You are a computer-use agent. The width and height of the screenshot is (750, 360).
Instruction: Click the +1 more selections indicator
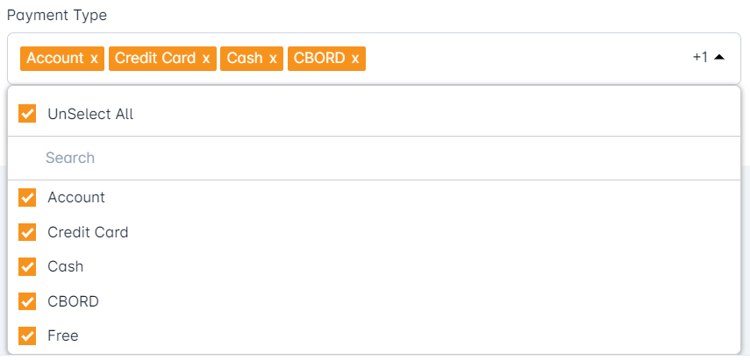pos(700,58)
